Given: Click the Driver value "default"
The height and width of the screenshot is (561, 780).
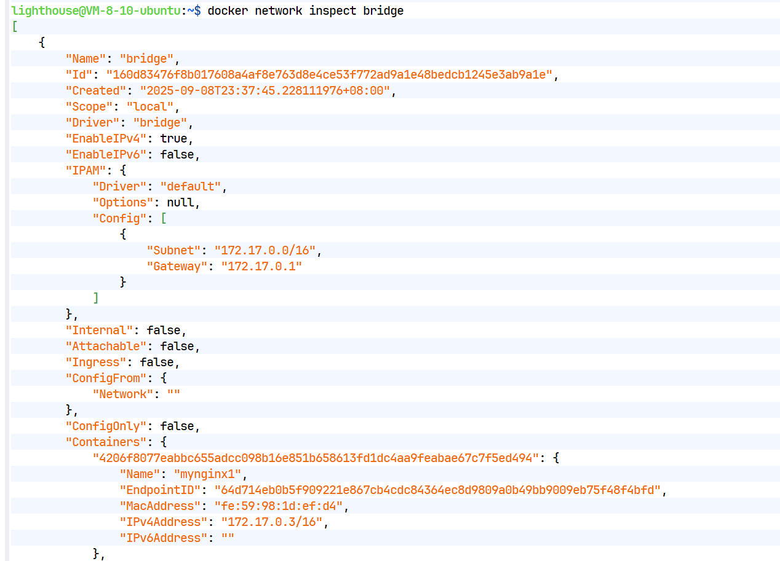Looking at the screenshot, I should point(190,186).
